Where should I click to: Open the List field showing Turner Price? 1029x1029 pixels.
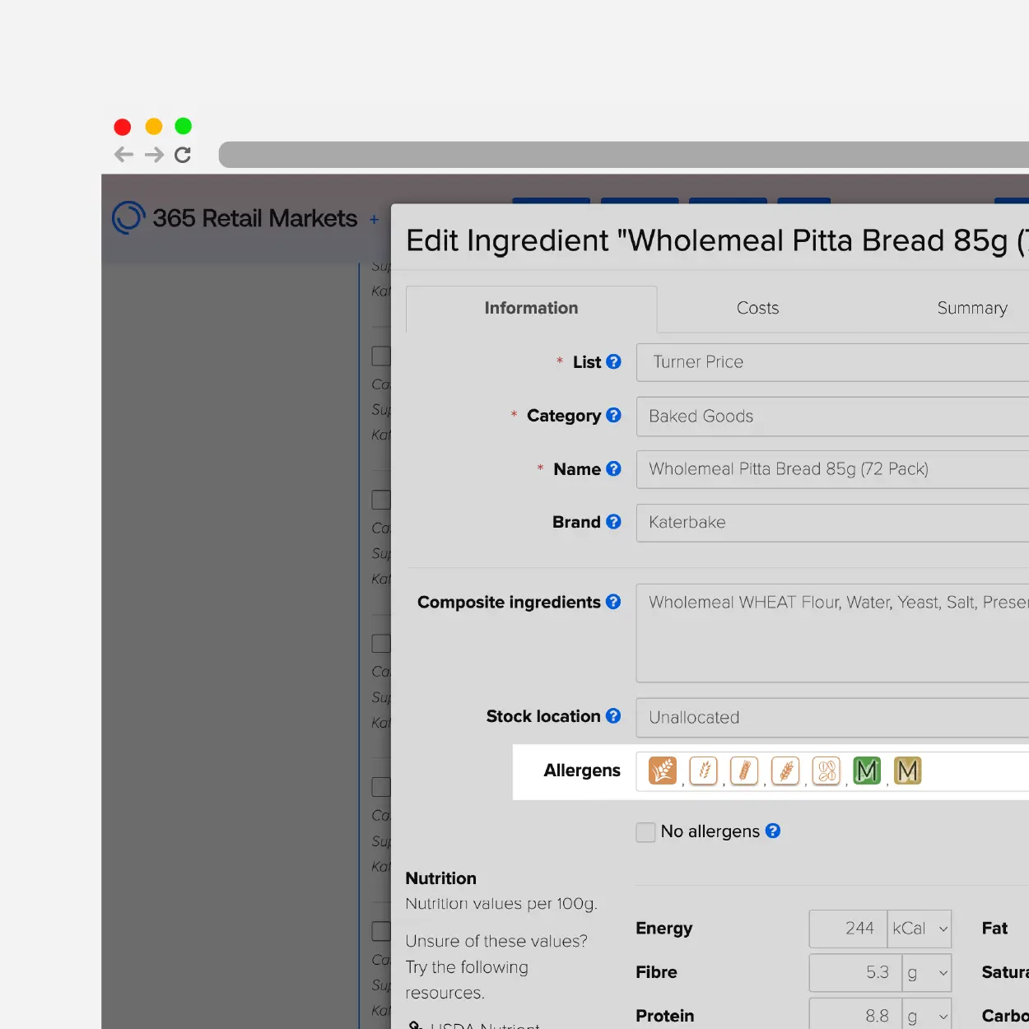point(832,362)
